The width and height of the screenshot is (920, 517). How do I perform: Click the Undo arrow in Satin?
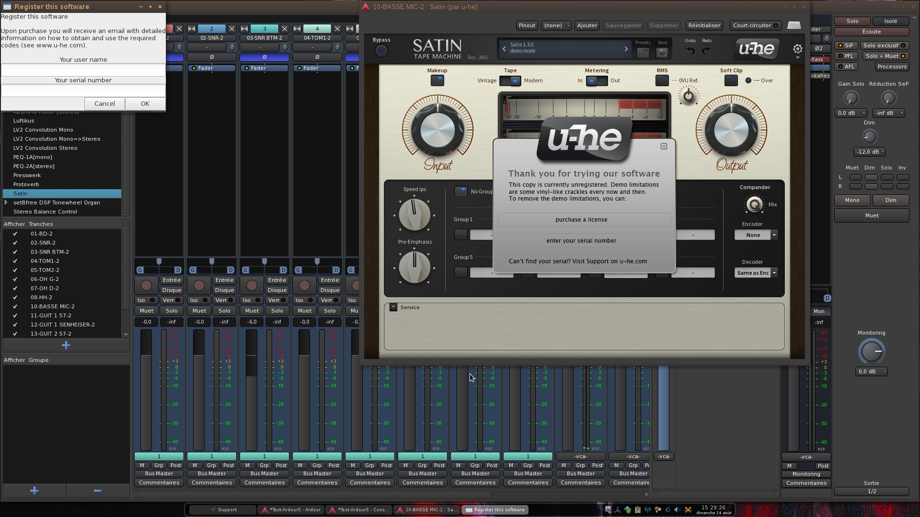tap(690, 51)
